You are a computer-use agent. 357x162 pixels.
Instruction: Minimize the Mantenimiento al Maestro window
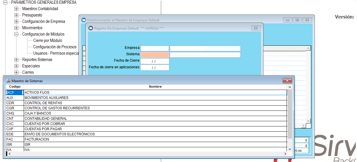coord(287,20)
